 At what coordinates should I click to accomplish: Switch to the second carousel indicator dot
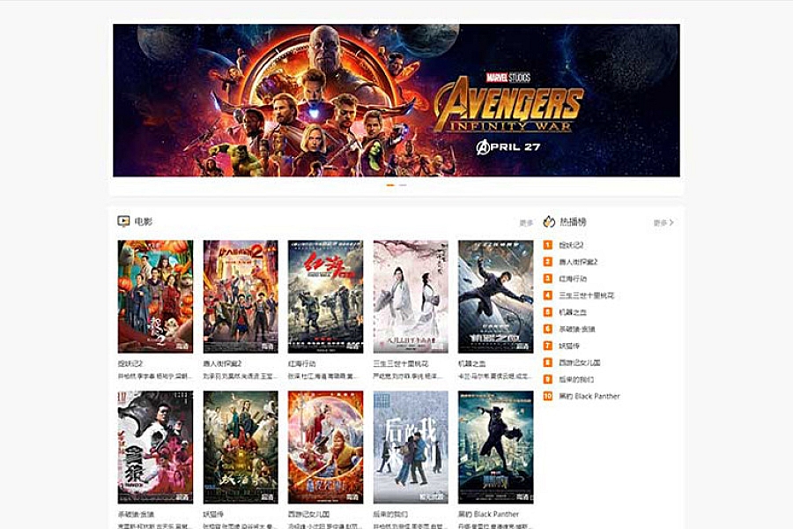point(403,185)
